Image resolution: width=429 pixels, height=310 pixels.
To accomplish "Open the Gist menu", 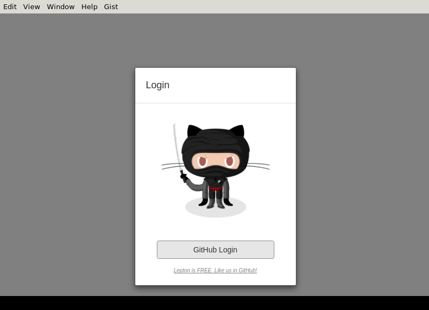I will (x=111, y=6).
